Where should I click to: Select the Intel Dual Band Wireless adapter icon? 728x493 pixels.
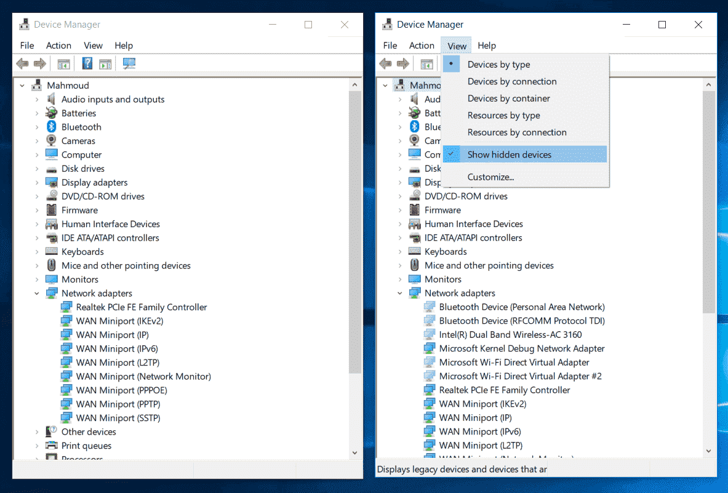(430, 334)
